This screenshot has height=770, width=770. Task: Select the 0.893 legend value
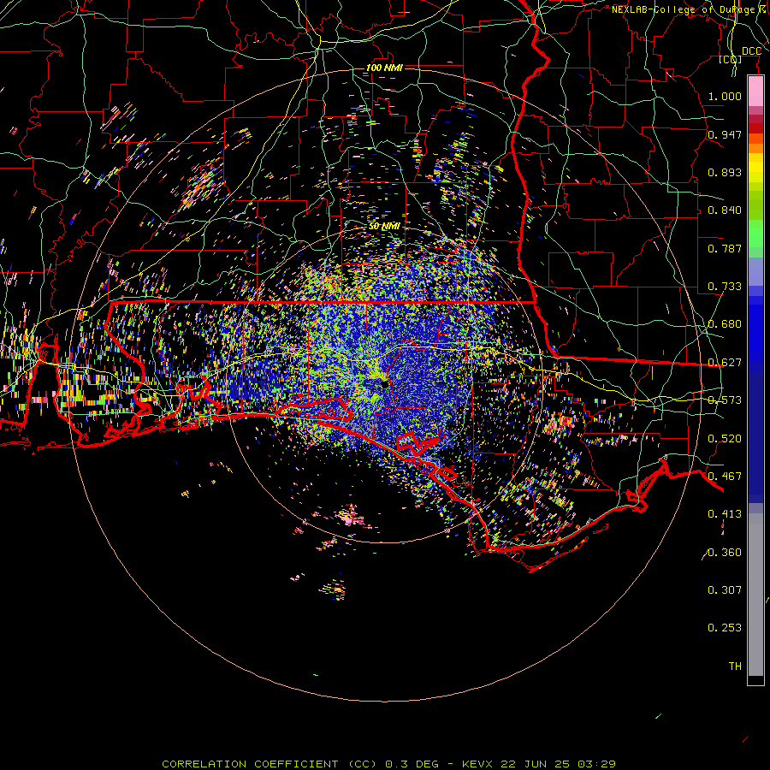(725, 172)
